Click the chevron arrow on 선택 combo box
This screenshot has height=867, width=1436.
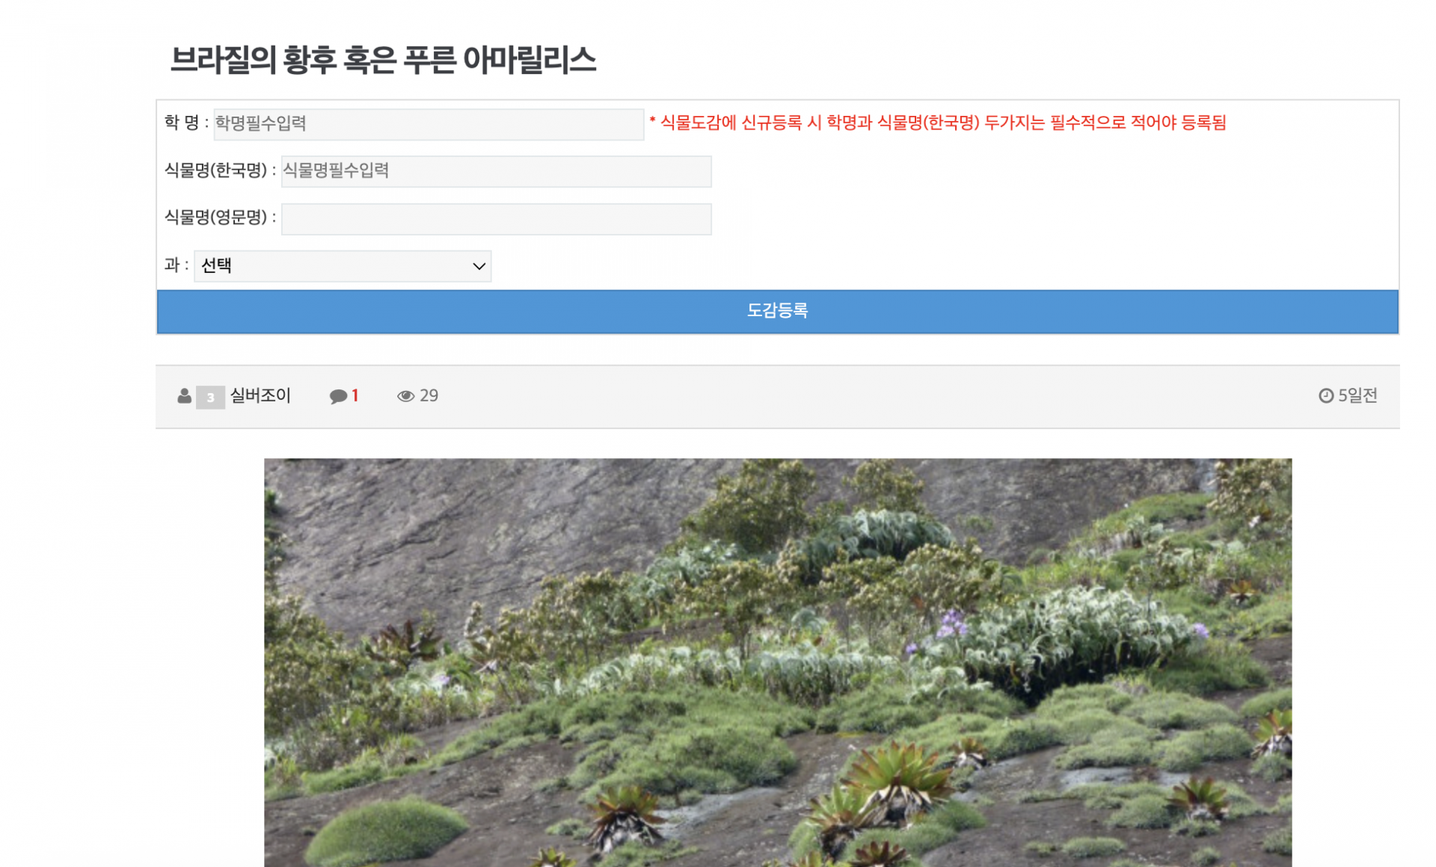tap(479, 266)
